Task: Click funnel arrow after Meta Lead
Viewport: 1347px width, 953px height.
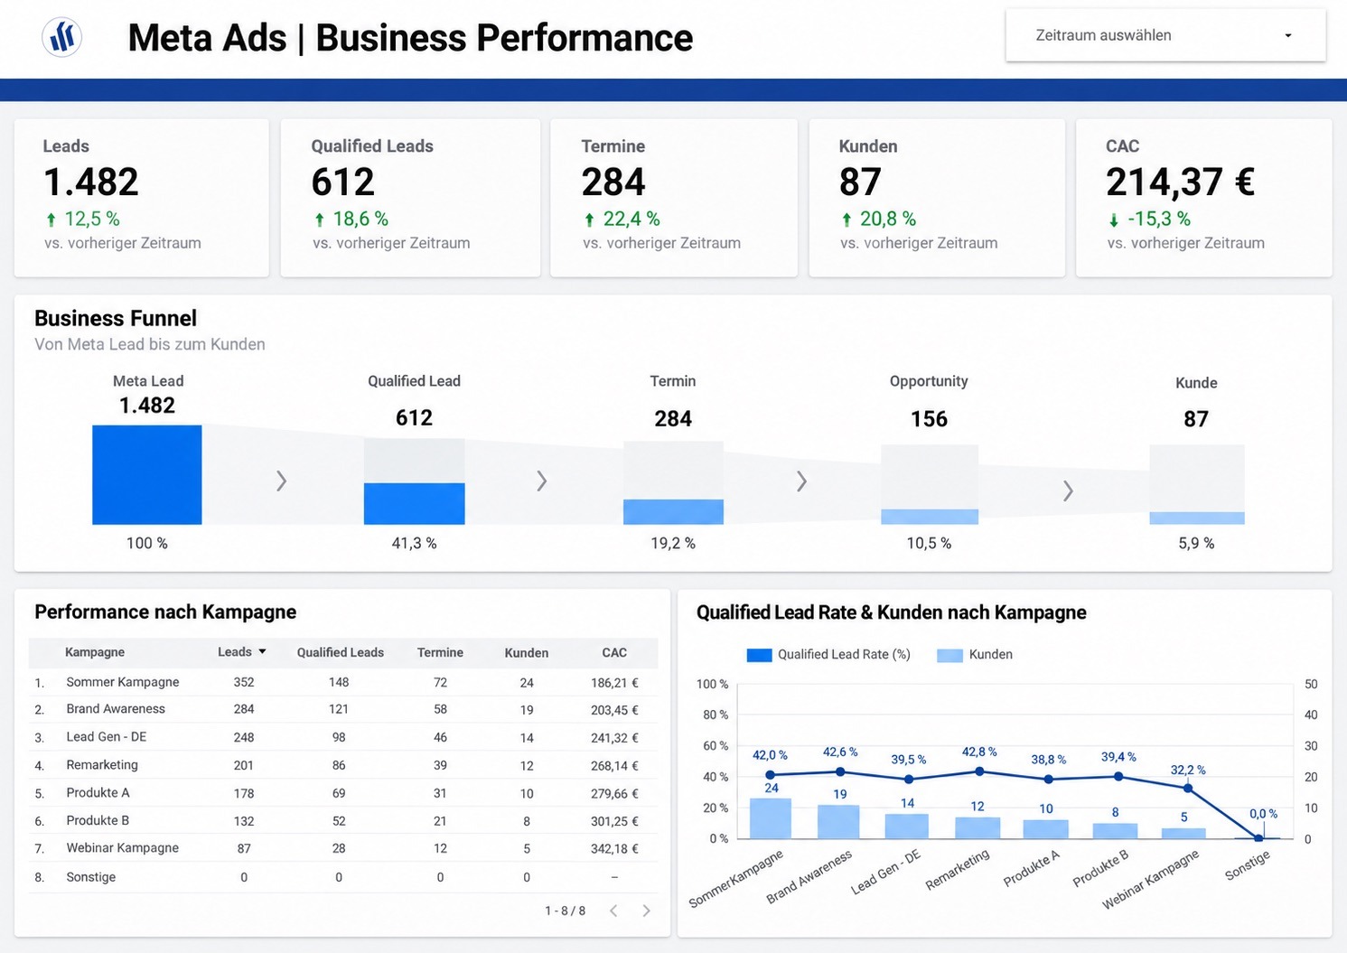Action: click(x=281, y=481)
